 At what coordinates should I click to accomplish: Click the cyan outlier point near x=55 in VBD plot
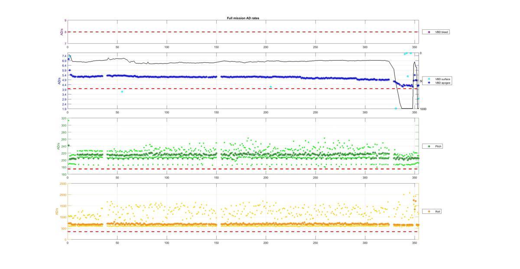122,92
